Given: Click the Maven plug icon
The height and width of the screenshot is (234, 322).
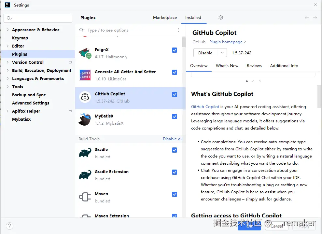Looking at the screenshot, I should click(85, 197).
